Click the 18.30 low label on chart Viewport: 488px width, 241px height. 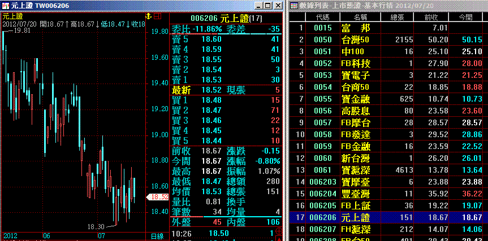(x=96, y=227)
